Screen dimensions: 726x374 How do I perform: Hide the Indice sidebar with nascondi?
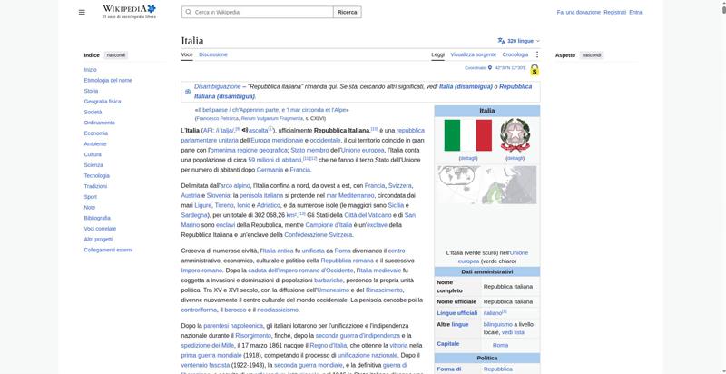click(116, 55)
